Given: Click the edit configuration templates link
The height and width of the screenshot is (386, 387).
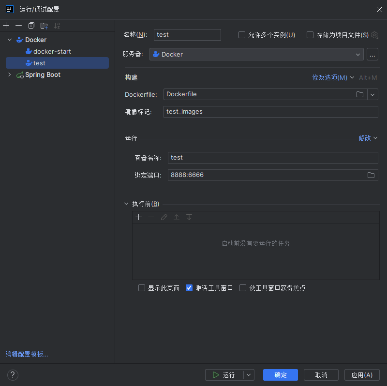Looking at the screenshot, I should pos(27,354).
